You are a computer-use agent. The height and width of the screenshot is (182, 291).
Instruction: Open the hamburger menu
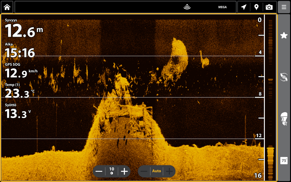pos(284,7)
